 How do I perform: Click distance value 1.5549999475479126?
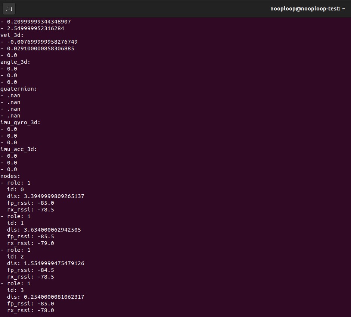(x=54, y=263)
